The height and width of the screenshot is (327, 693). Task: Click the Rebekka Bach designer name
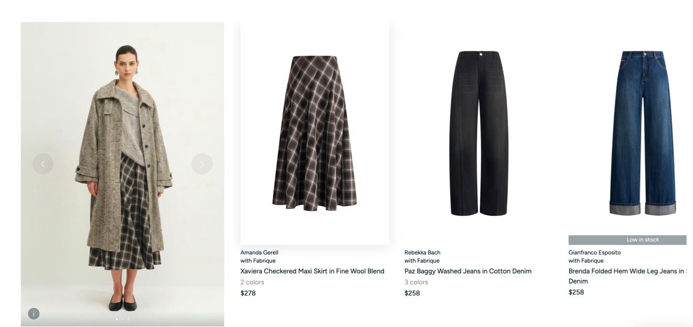coord(422,252)
